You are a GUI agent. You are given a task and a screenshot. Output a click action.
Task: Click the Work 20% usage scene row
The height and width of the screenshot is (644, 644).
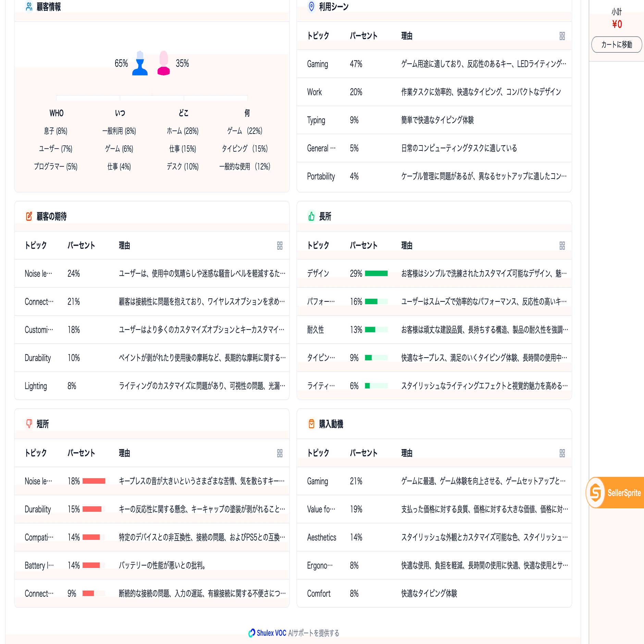(434, 92)
